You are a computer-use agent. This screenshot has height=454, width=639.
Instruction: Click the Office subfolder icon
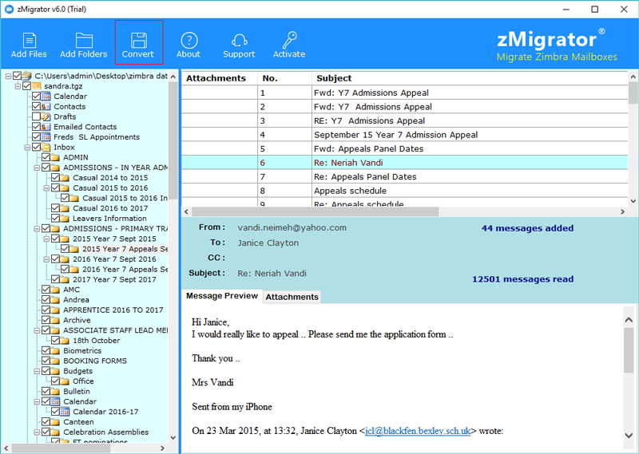pyautogui.click(x=65, y=381)
